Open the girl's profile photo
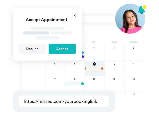The height and width of the screenshot is (118, 159). click(130, 19)
